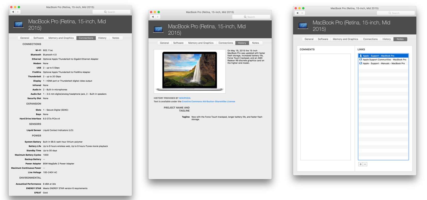Screen dimensions: 427x200
Task: Select Line Voltage '100-240V AC'
Action: [50, 173]
